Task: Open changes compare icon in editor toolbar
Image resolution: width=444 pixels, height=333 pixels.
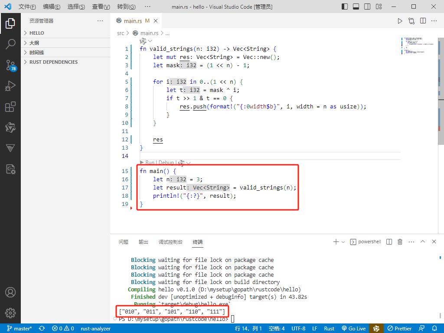Action: 411,21
